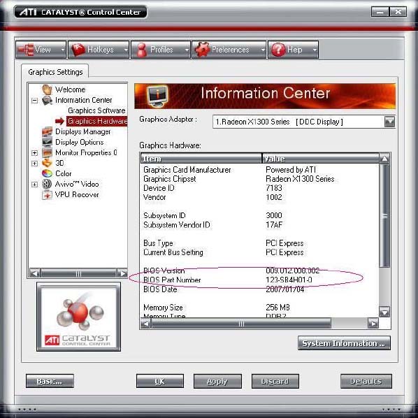Image resolution: width=418 pixels, height=418 pixels.
Task: Open Color settings in the tree
Action: point(63,173)
